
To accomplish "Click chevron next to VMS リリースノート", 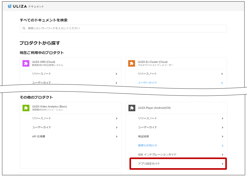I will click(116, 74).
